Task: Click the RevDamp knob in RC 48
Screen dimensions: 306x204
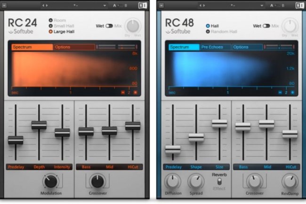Action: [290, 181]
